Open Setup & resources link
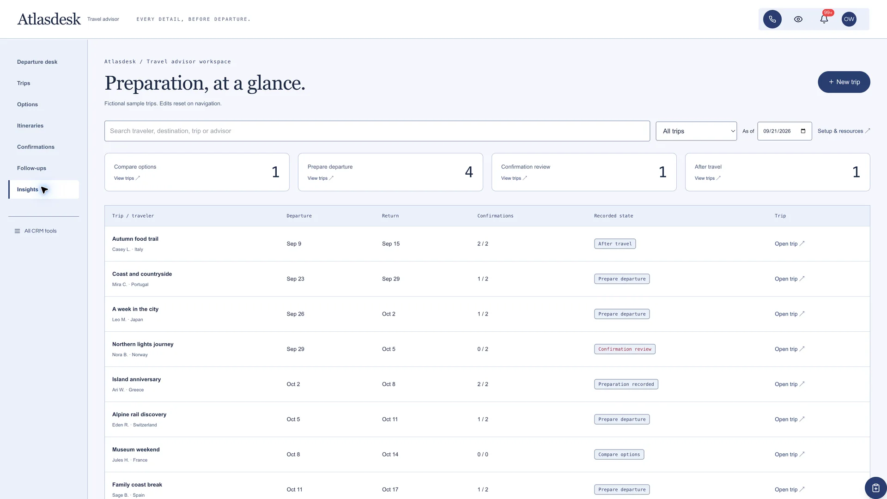This screenshot has height=499, width=887. (844, 131)
